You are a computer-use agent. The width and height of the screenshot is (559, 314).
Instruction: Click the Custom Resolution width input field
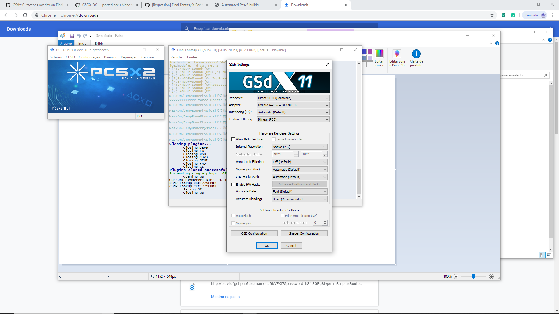click(283, 154)
